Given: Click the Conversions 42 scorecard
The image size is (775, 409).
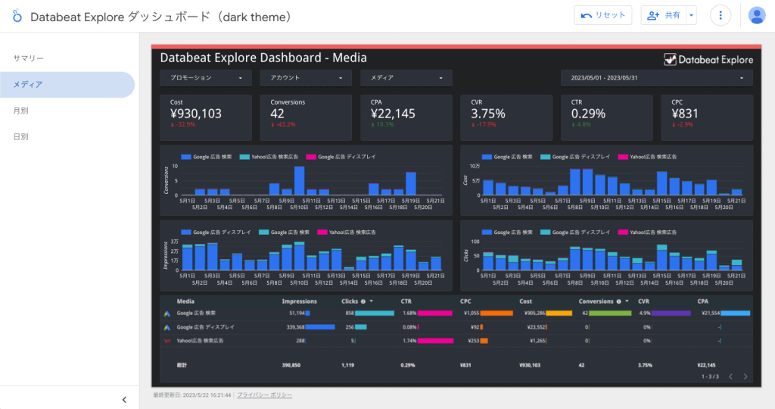Looking at the screenshot, I should [x=306, y=117].
